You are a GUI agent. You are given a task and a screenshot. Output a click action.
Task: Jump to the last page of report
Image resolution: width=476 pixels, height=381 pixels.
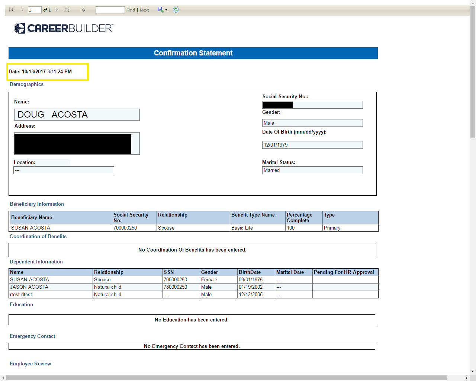click(x=67, y=10)
